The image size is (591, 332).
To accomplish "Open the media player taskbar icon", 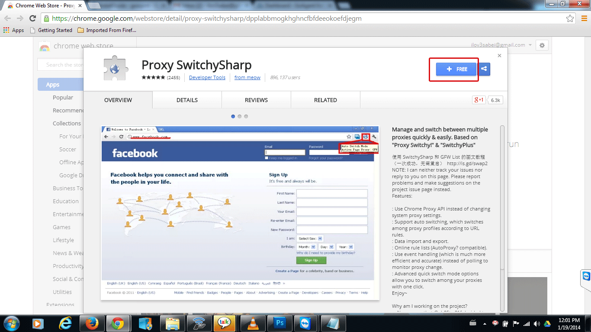I will click(x=38, y=323).
